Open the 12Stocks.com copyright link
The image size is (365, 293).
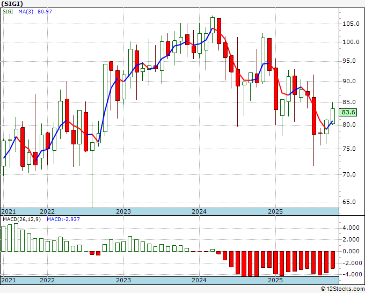coord(342,289)
